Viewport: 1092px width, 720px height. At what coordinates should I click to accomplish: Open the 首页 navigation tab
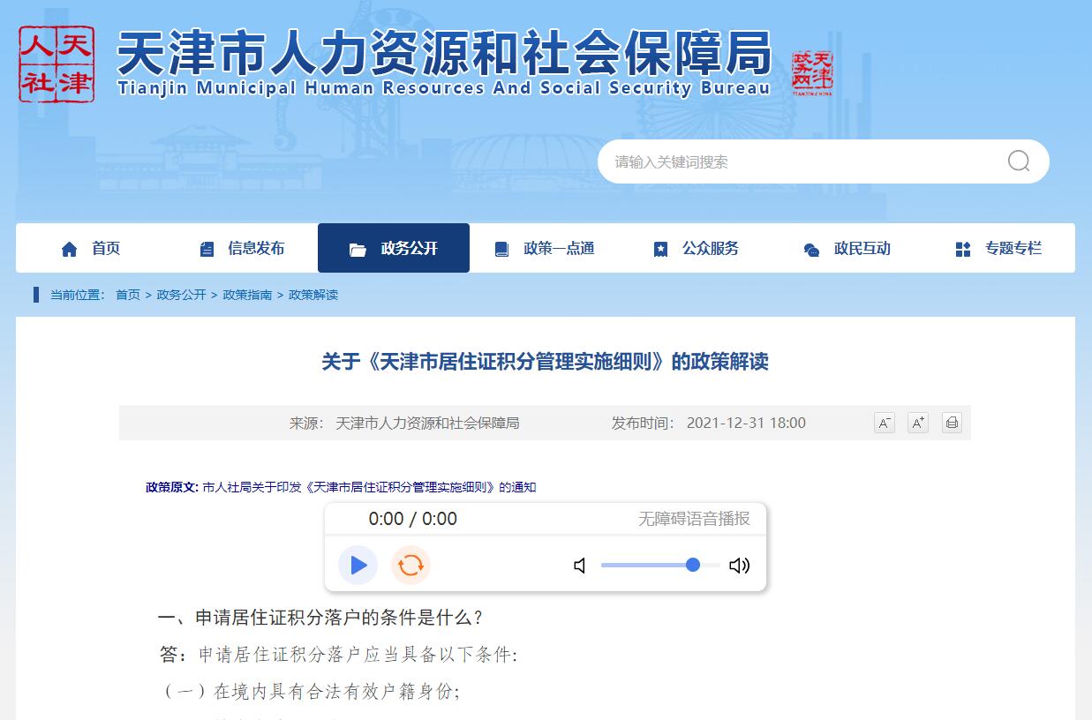pyautogui.click(x=91, y=248)
